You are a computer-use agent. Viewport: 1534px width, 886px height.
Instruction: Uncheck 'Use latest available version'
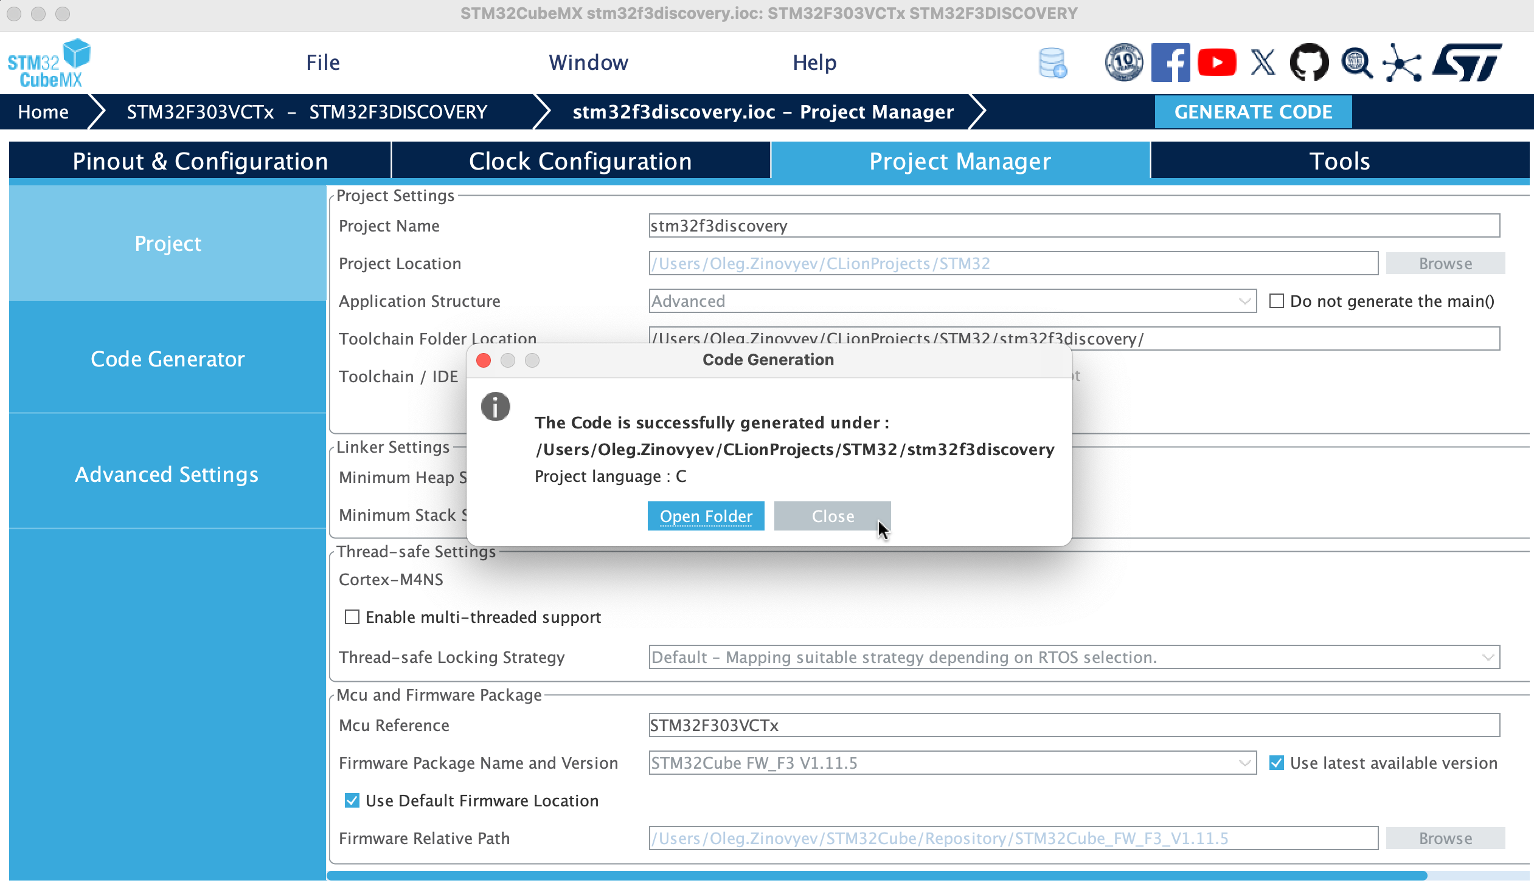click(x=1276, y=763)
